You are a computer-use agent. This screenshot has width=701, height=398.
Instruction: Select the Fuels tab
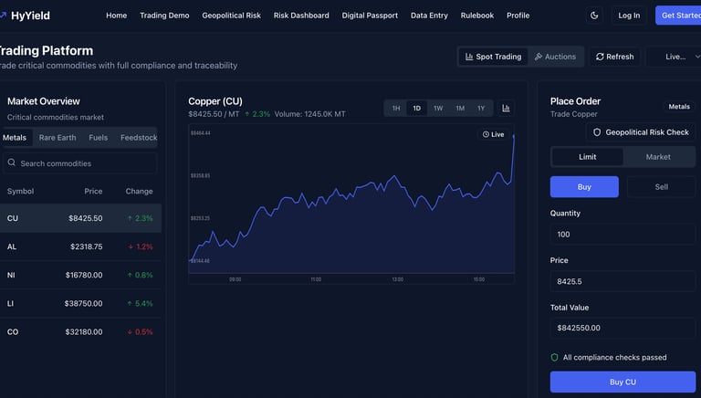click(x=99, y=138)
